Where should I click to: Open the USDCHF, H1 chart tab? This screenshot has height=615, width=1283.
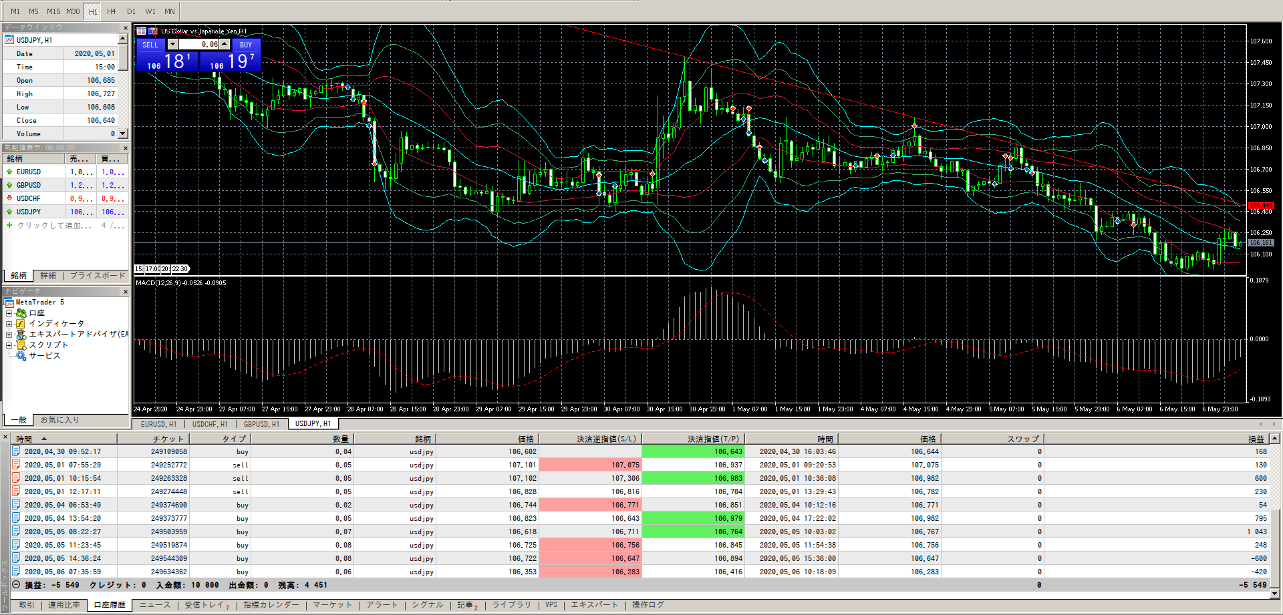click(x=210, y=424)
